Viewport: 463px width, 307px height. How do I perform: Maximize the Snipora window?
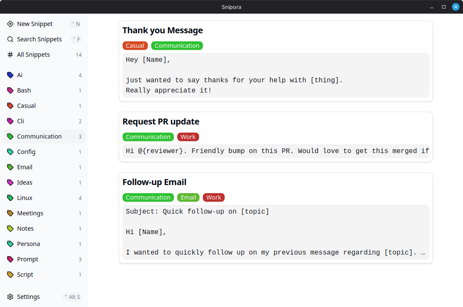click(443, 7)
